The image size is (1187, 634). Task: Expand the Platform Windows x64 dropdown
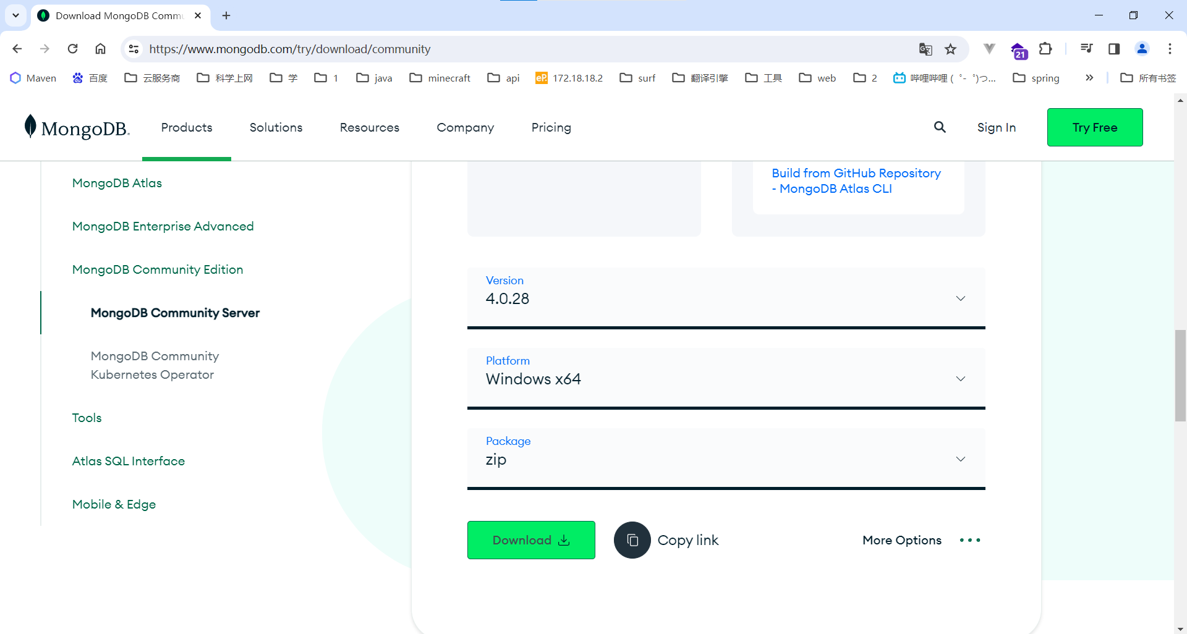726,379
